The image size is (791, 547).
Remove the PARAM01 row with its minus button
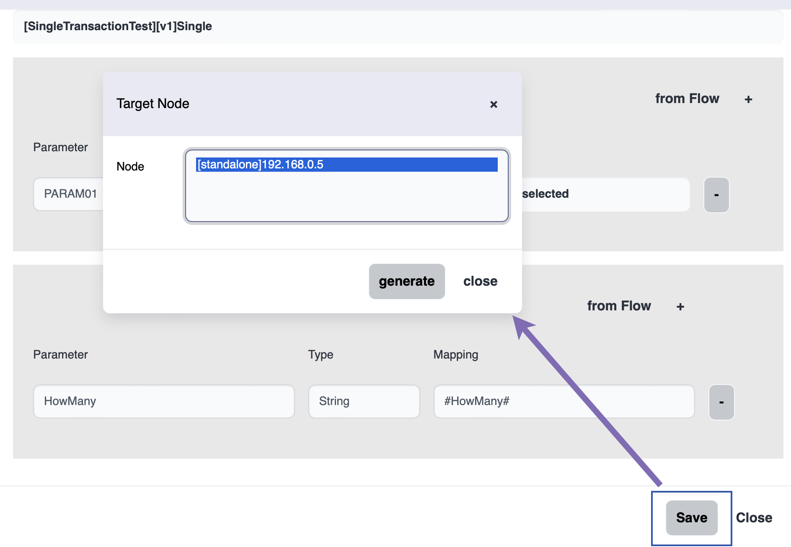(x=716, y=195)
